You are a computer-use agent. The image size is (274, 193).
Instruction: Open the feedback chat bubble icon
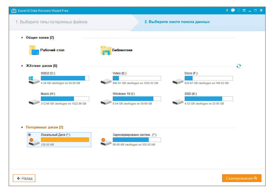tap(233, 11)
